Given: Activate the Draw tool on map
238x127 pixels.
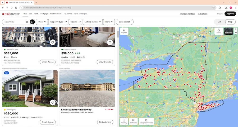Looking at the screenshot, I should (x=219, y=31).
